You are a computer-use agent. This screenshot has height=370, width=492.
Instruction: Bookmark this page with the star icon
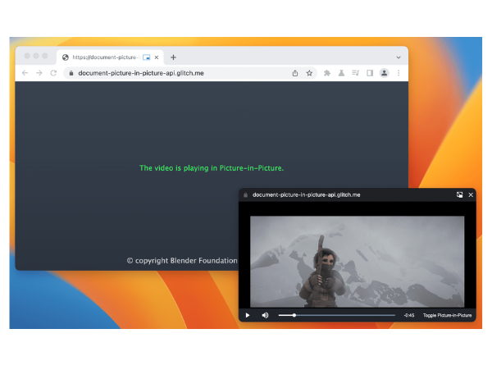[309, 73]
